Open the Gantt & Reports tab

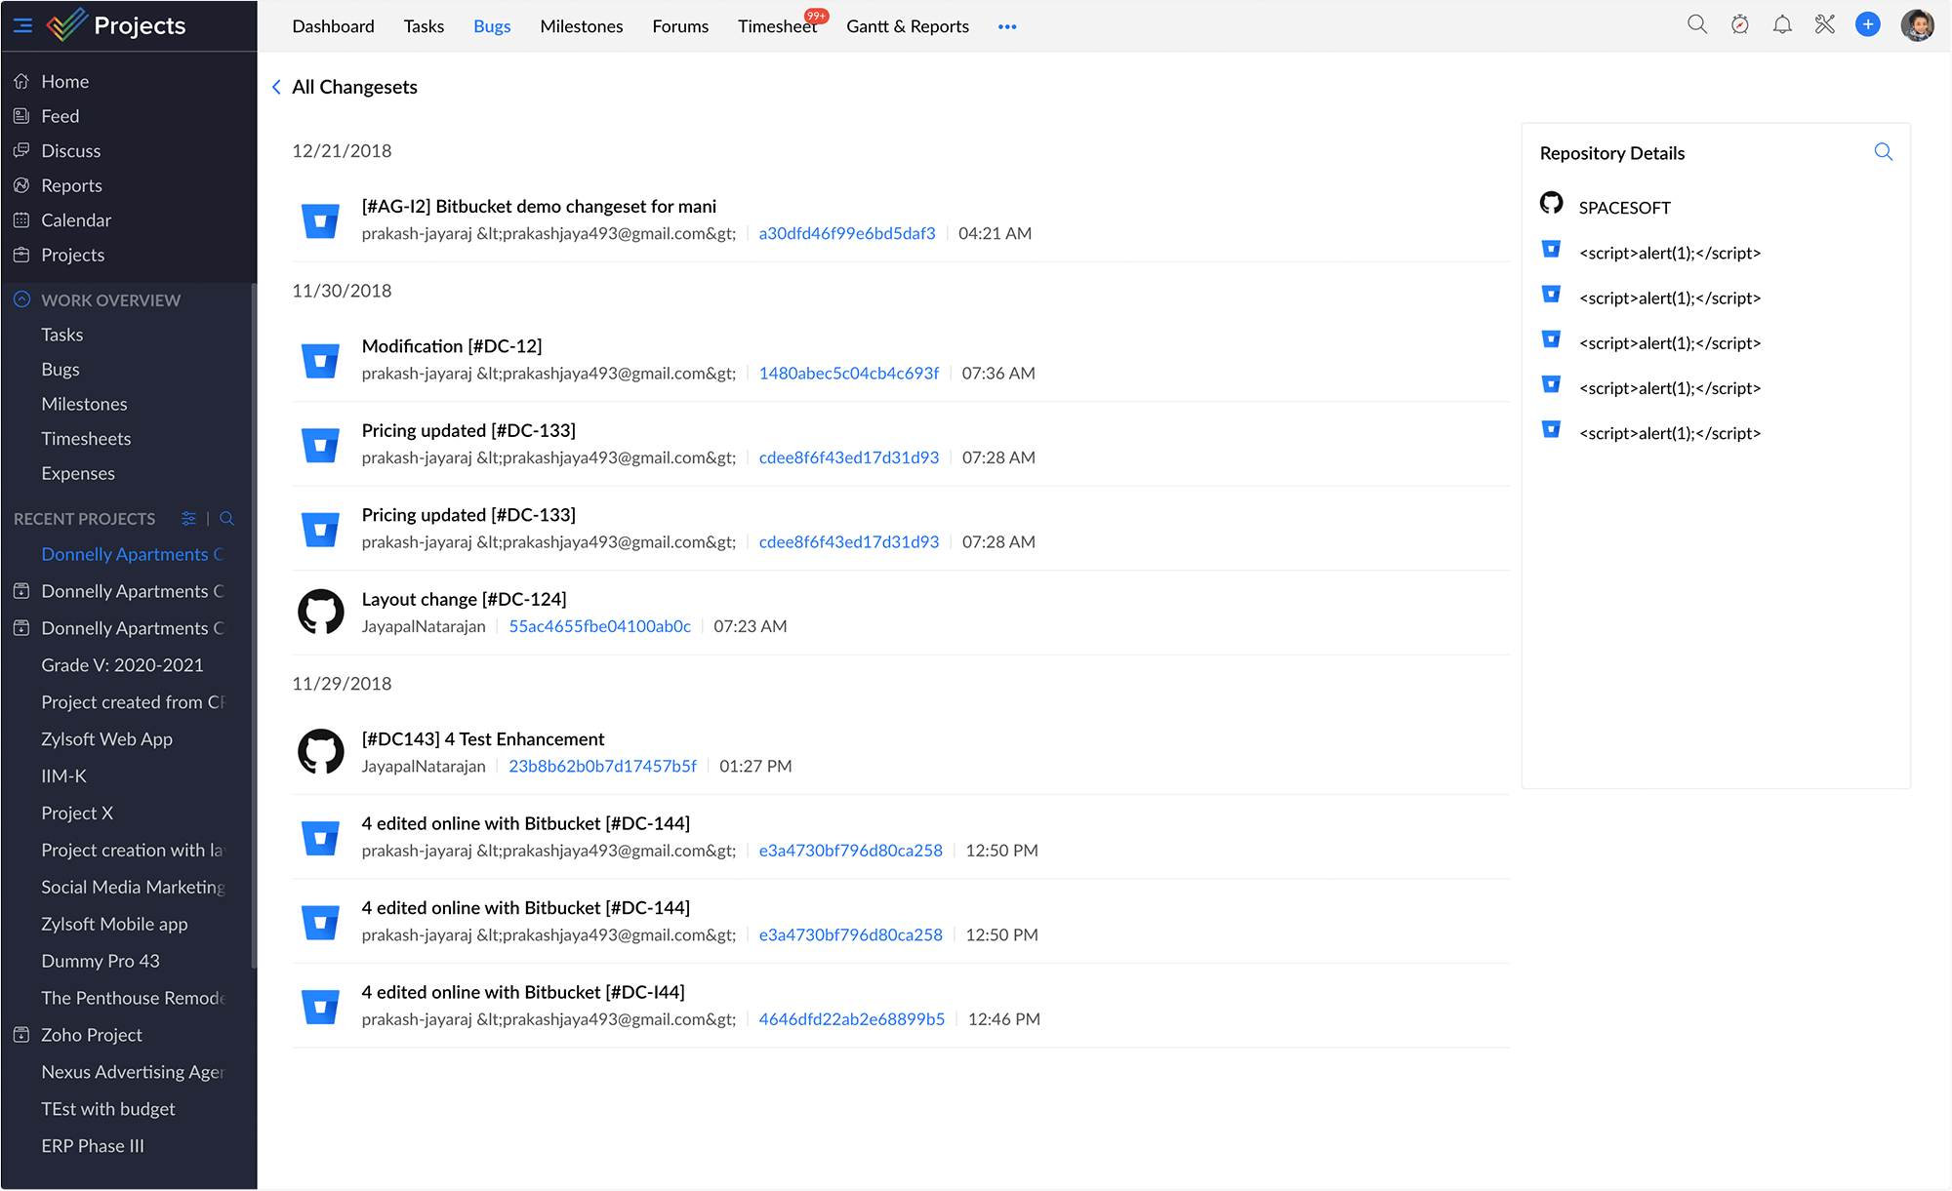click(908, 26)
